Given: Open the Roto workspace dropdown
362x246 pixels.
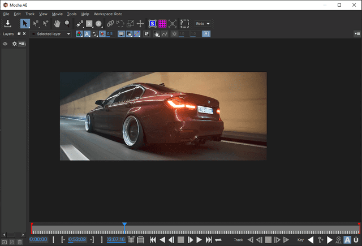Looking at the screenshot, I should (202, 24).
